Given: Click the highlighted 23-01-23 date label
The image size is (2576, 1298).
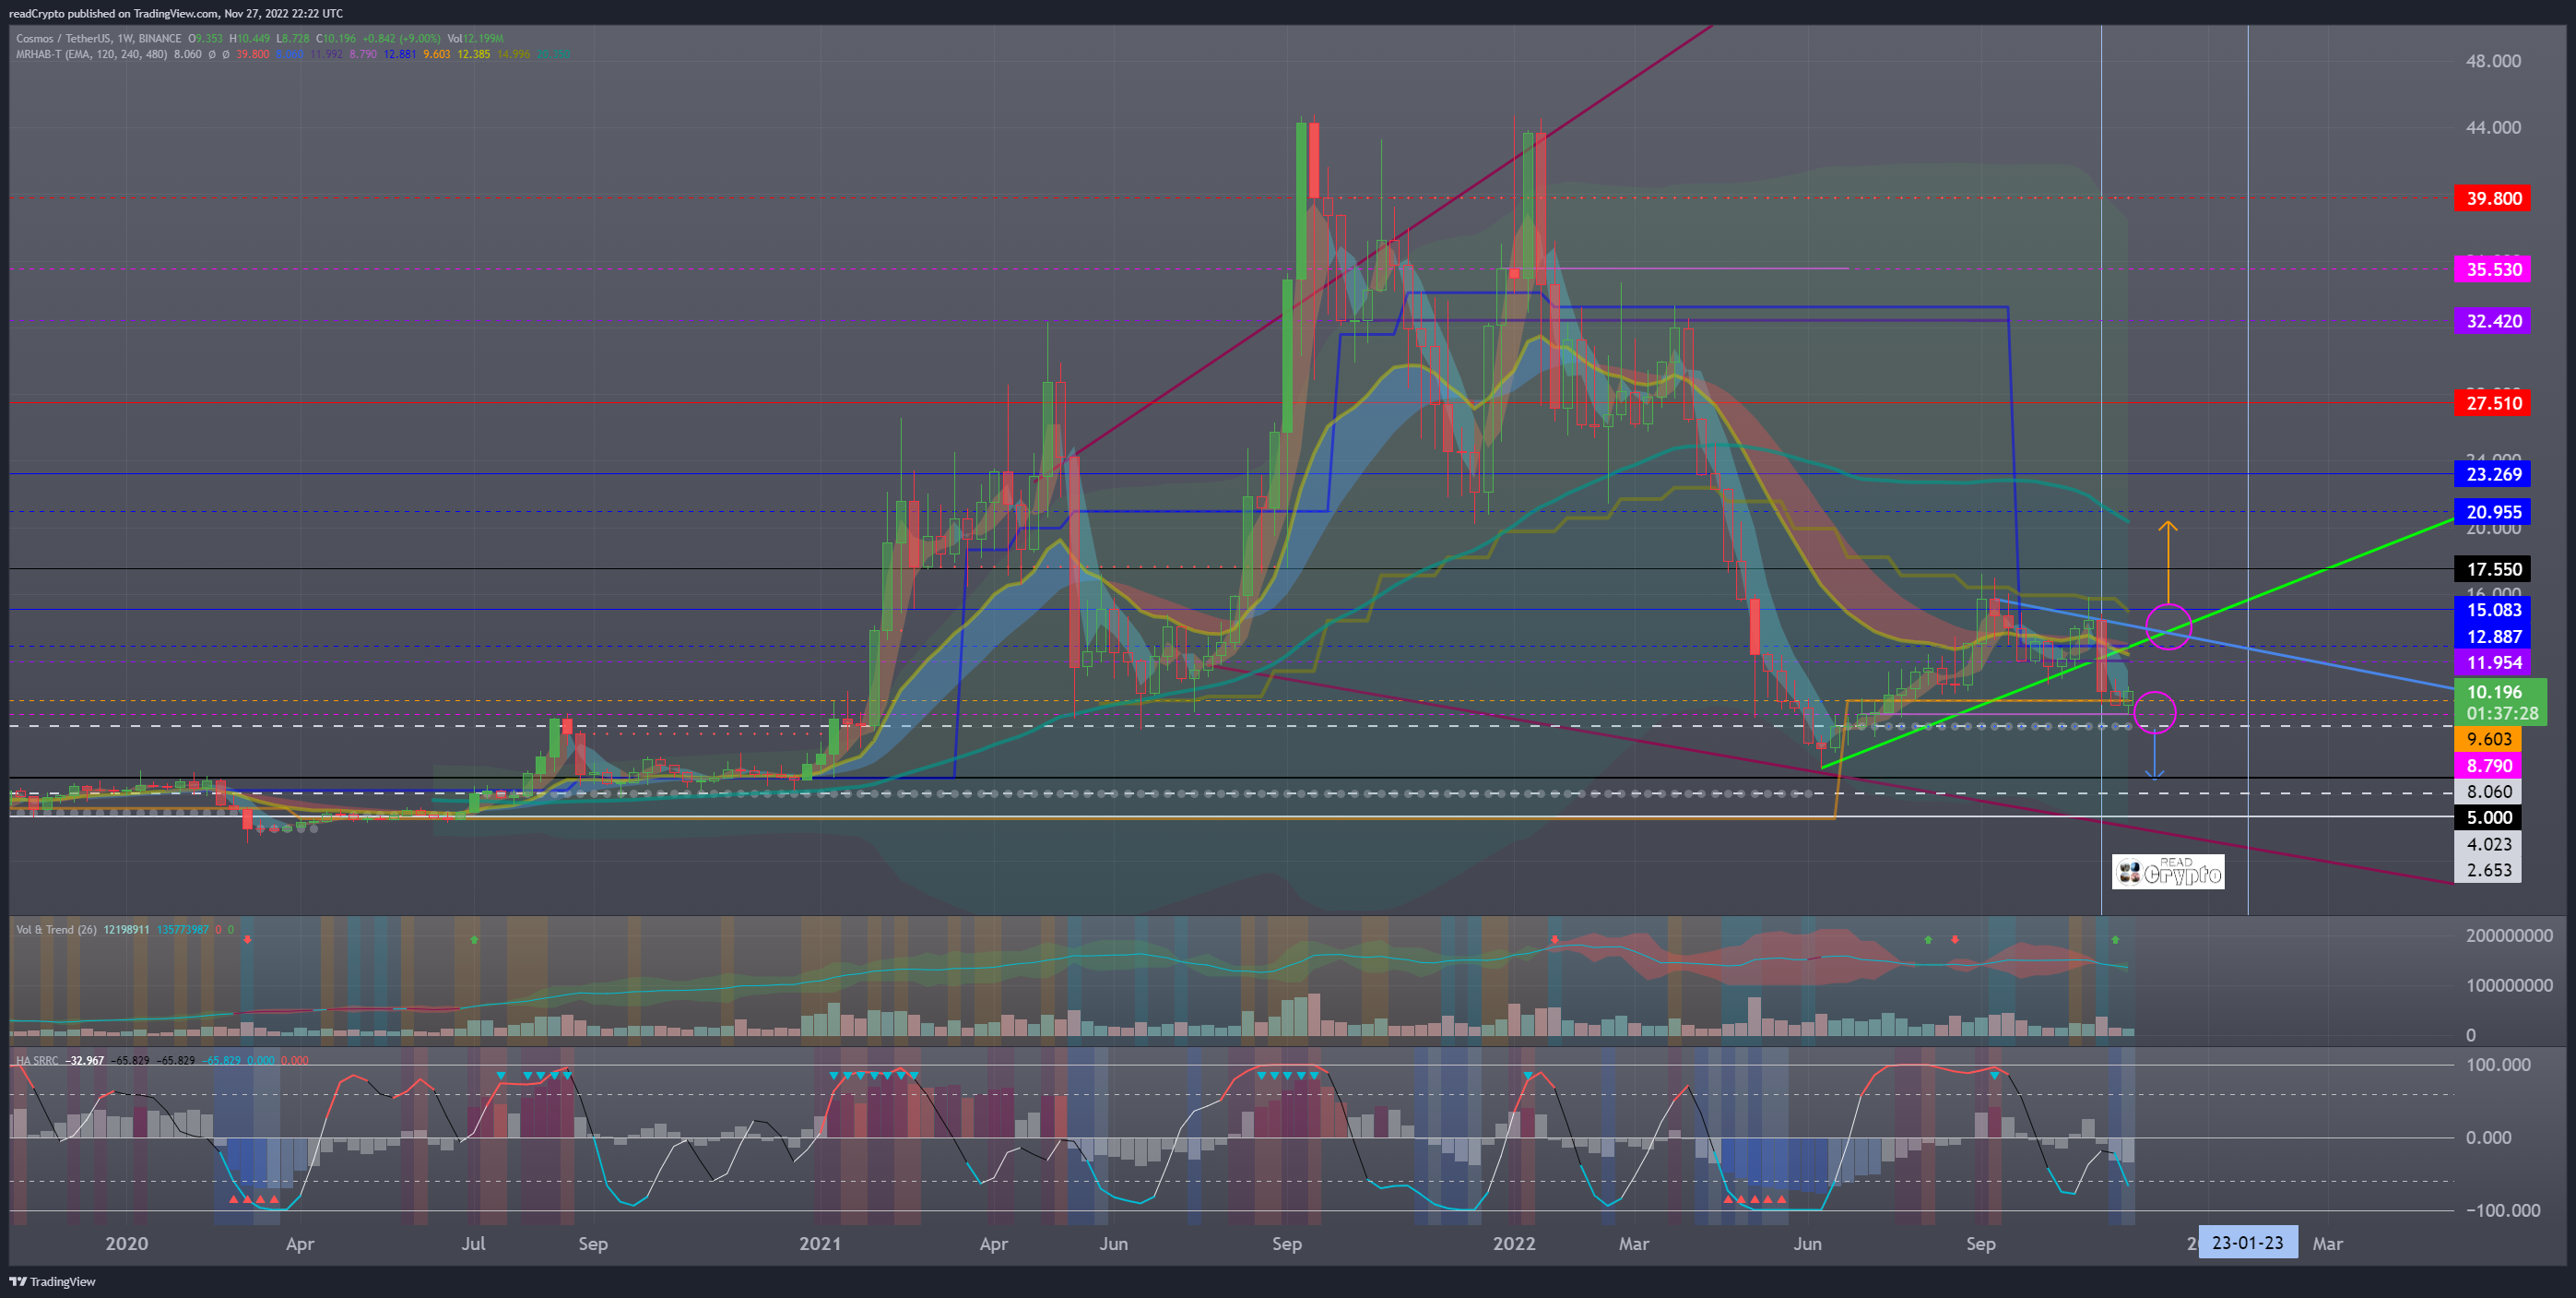Looking at the screenshot, I should tap(2247, 1243).
